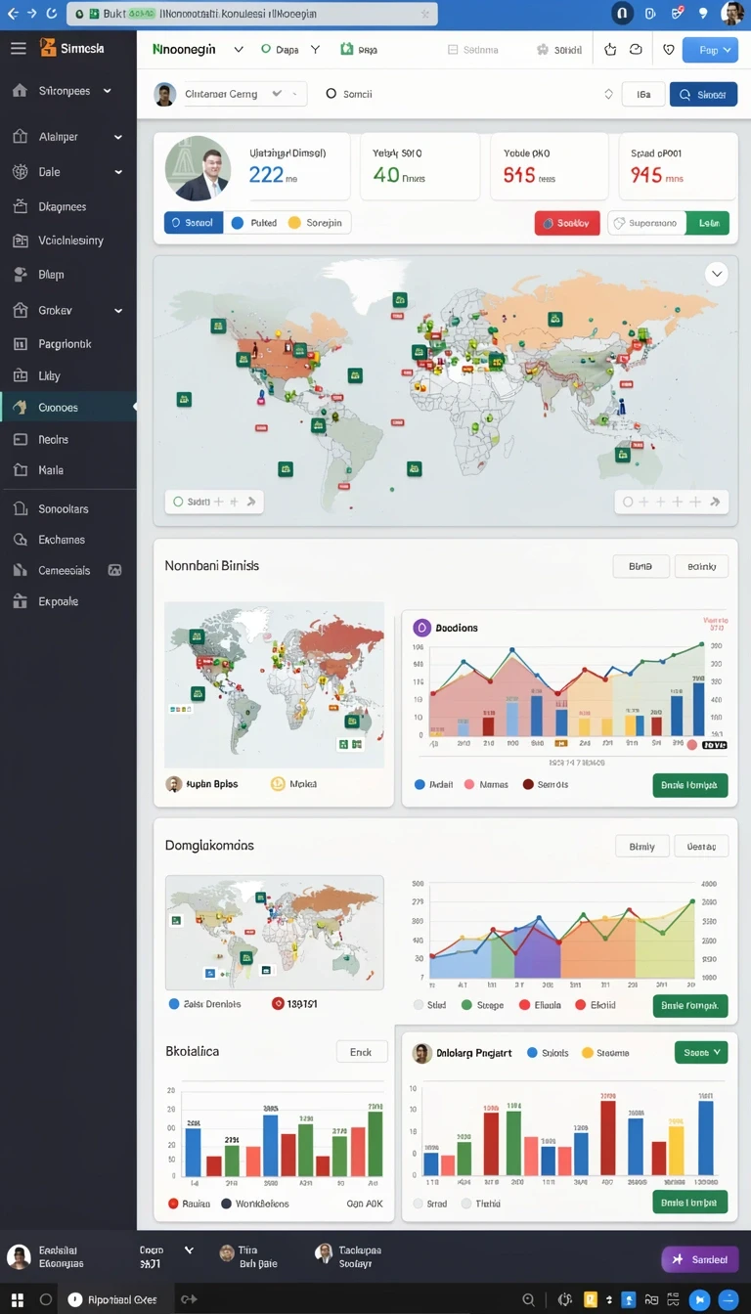Toggle the Supemsono option
The height and width of the screenshot is (1314, 751).
(x=645, y=223)
